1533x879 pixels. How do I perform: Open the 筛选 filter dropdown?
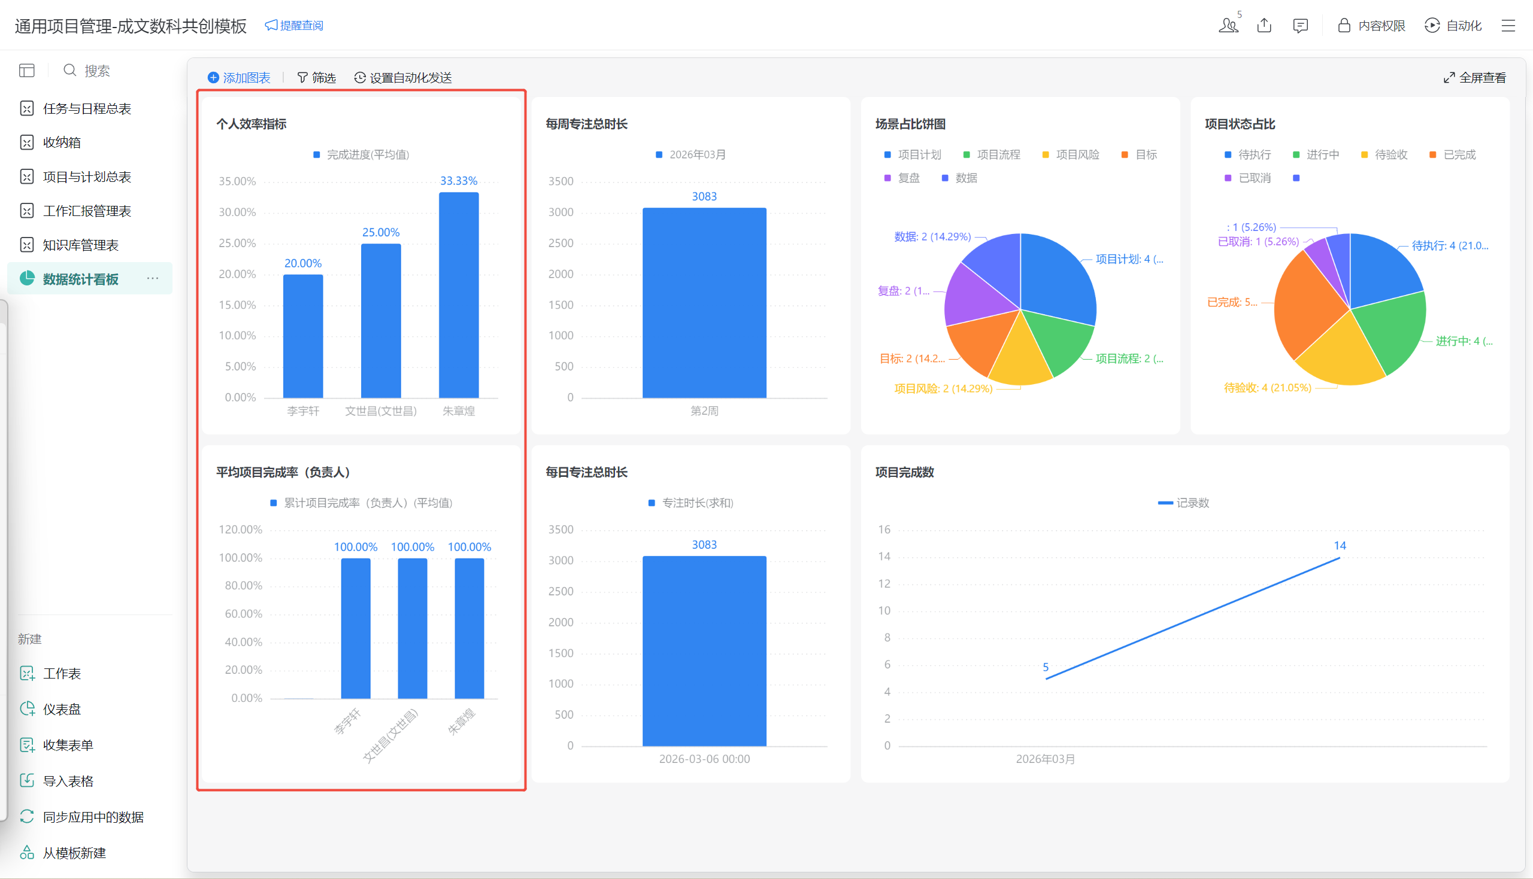(x=317, y=78)
